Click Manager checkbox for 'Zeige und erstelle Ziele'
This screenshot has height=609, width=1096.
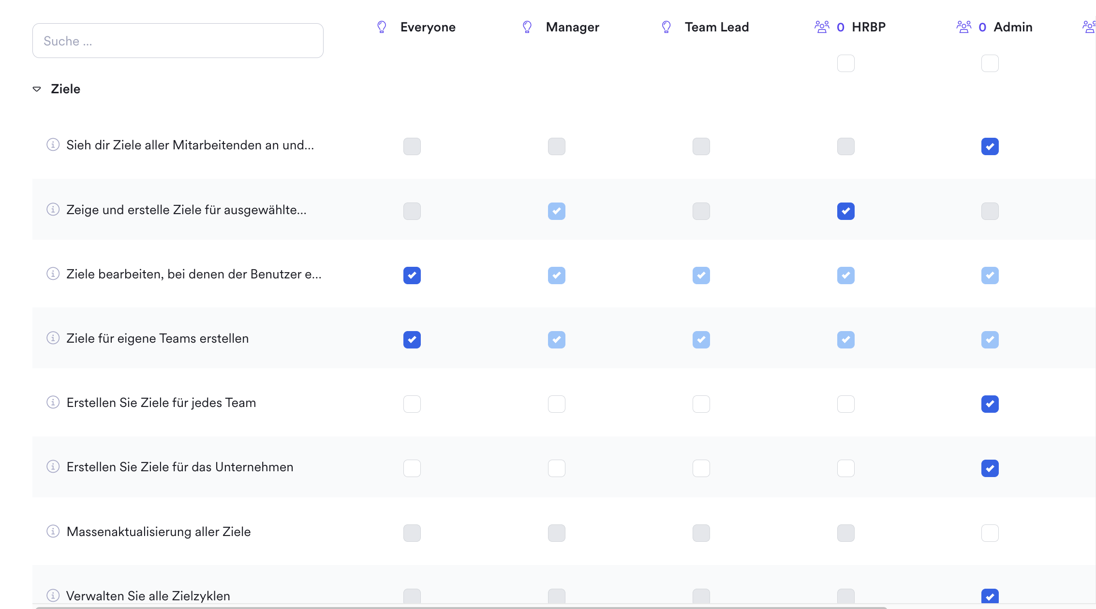557,211
